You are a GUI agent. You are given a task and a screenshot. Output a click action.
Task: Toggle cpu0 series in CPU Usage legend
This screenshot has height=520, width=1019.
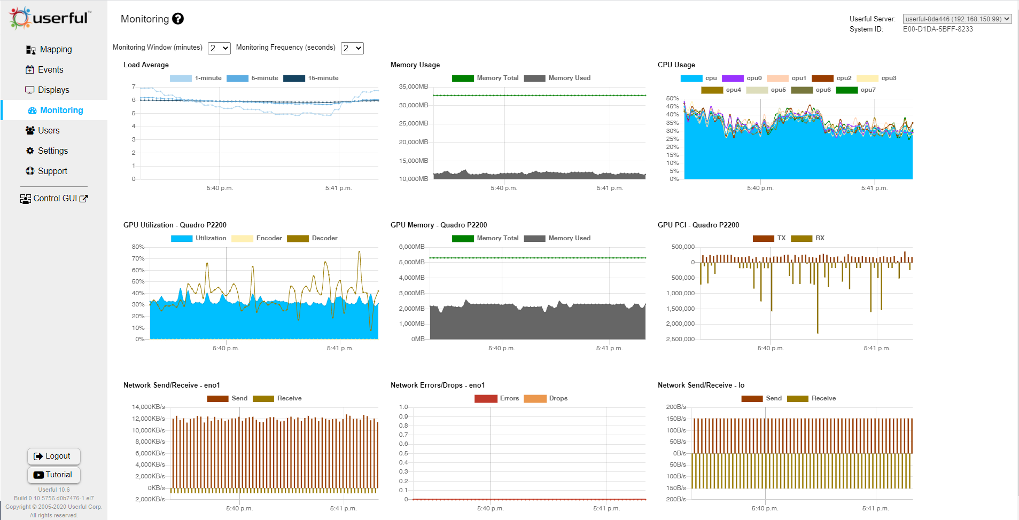point(742,78)
